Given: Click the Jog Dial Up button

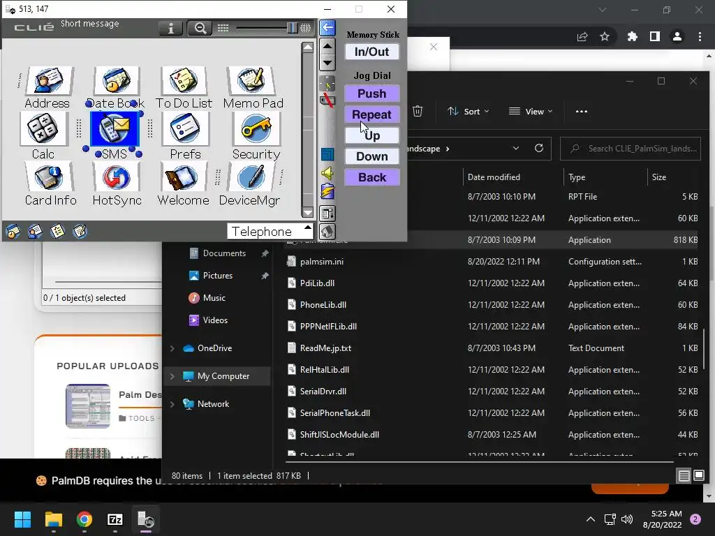Looking at the screenshot, I should tap(372, 135).
